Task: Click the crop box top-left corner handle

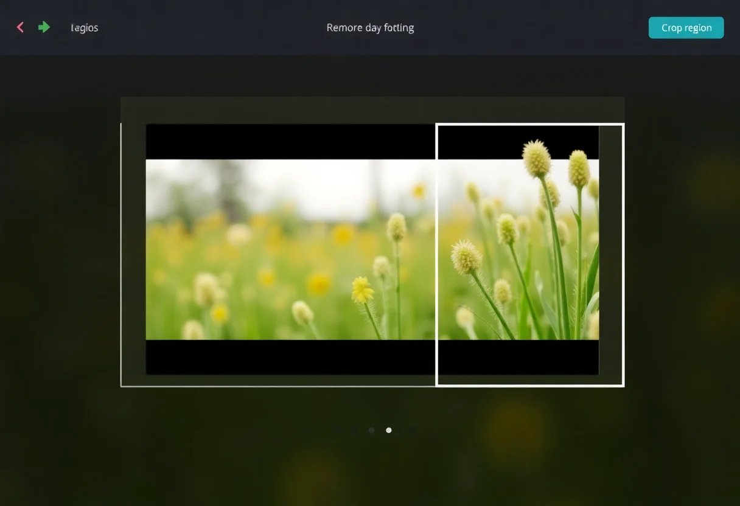Action: coord(437,125)
